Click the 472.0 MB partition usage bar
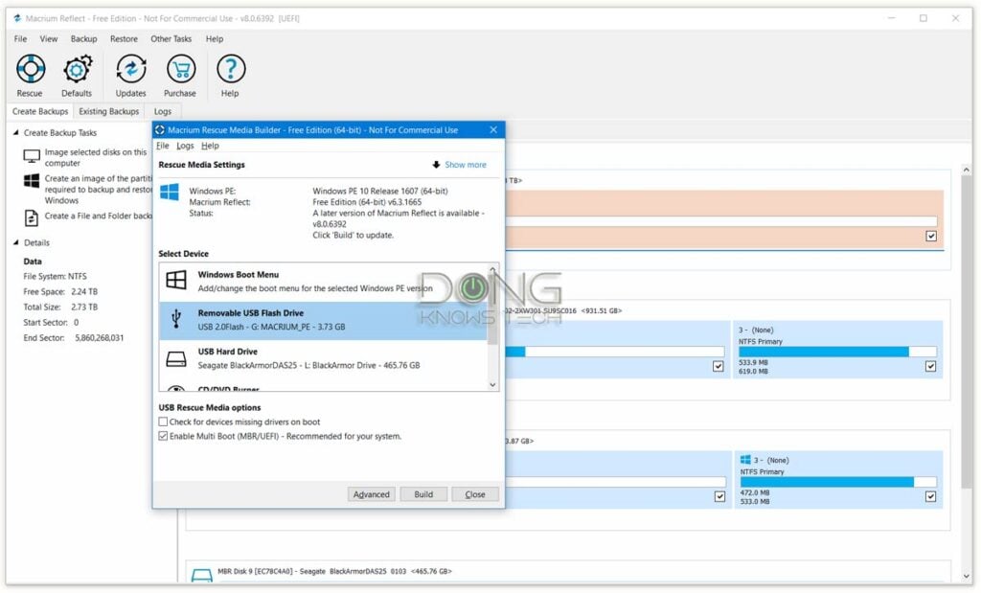The height and width of the screenshot is (593, 981). 838,482
